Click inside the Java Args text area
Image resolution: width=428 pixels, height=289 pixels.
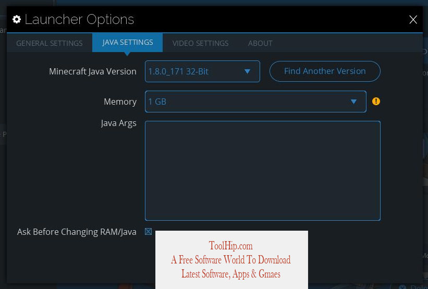[x=263, y=171]
